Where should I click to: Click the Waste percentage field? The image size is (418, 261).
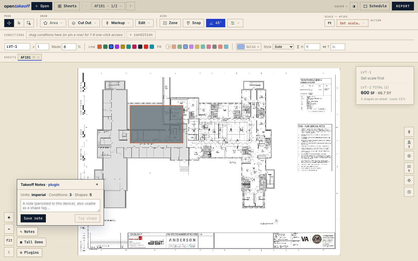[x=69, y=47]
